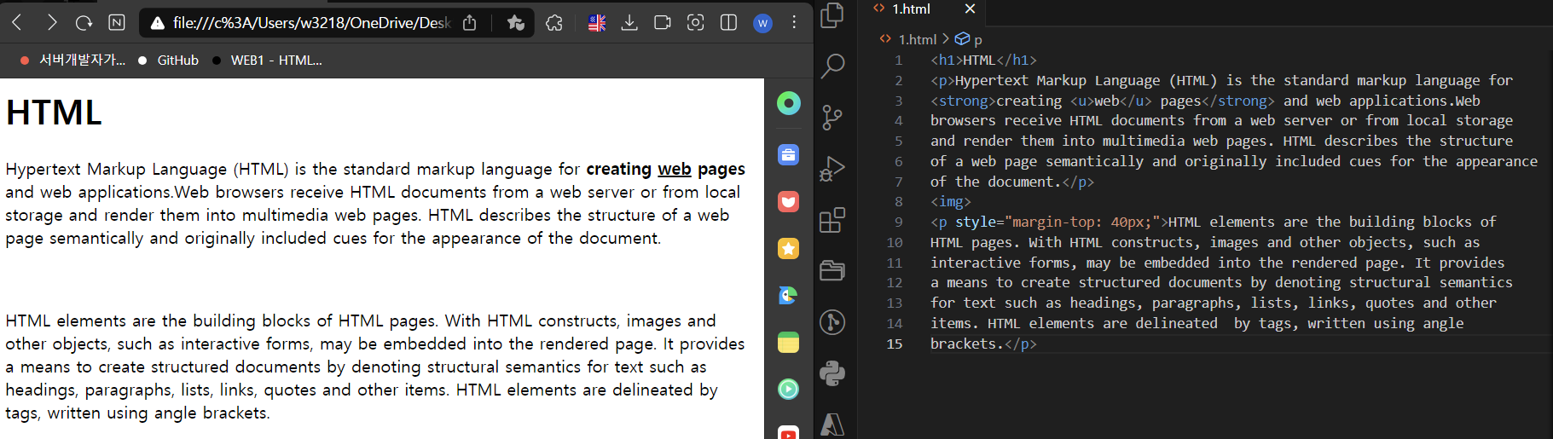Click line number 1 in editor
Image resolution: width=1553 pixels, height=439 pixels.
coord(898,60)
